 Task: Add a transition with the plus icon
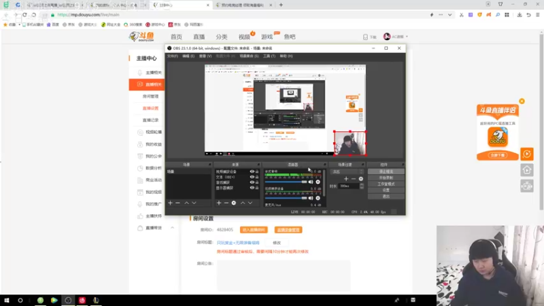pyautogui.click(x=346, y=179)
